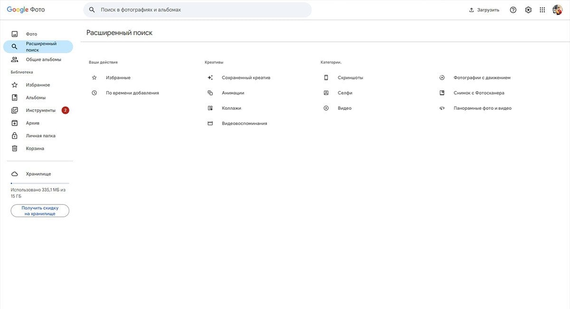Click the Видео play icon in categories
The width and height of the screenshot is (570, 309).
326,108
